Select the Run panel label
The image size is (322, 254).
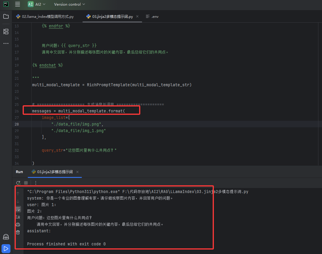click(x=19, y=172)
